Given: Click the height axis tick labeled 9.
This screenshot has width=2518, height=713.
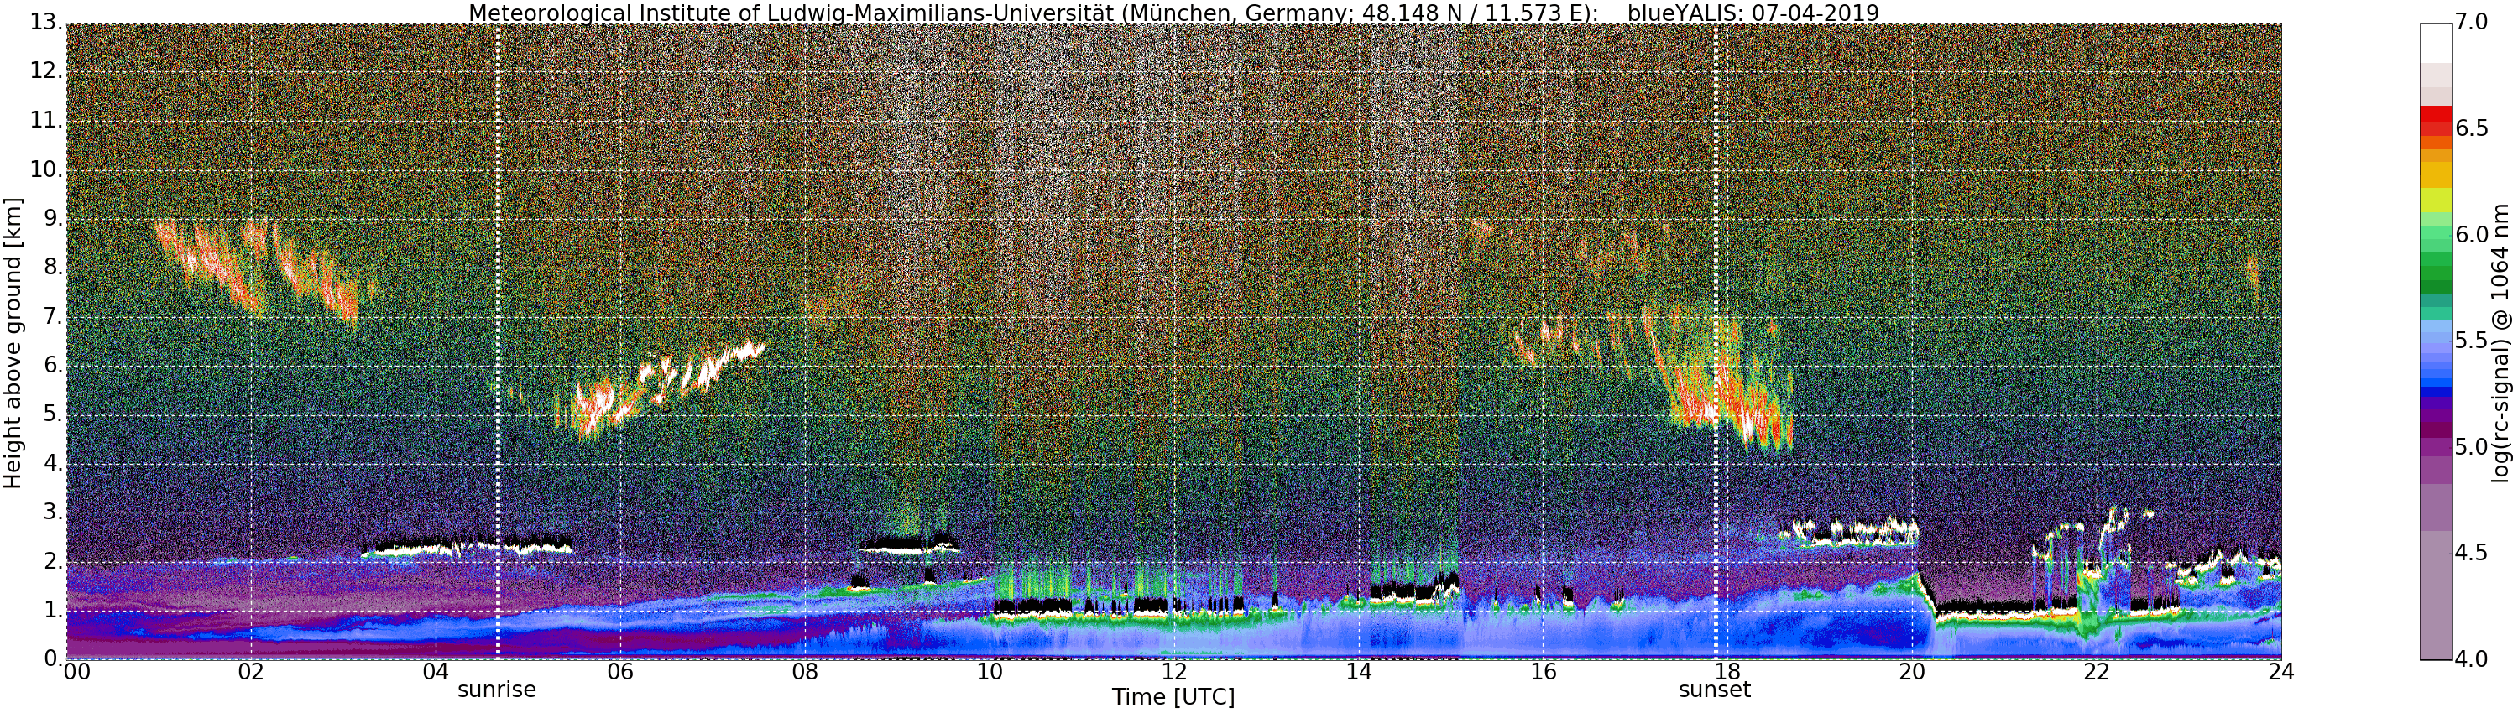Looking at the screenshot, I should tap(54, 219).
